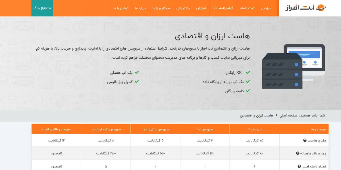Click green checkmark next to بک آپ هفتگی
Viewport: 341px width, 170px height.
click(x=137, y=73)
